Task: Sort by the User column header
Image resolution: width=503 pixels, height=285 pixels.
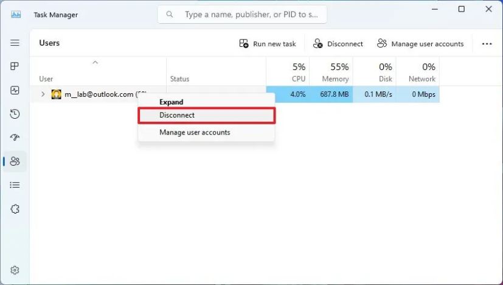Action: [x=98, y=71]
